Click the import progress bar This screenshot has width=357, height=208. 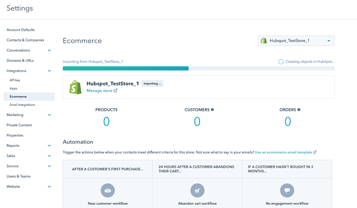[x=198, y=69]
